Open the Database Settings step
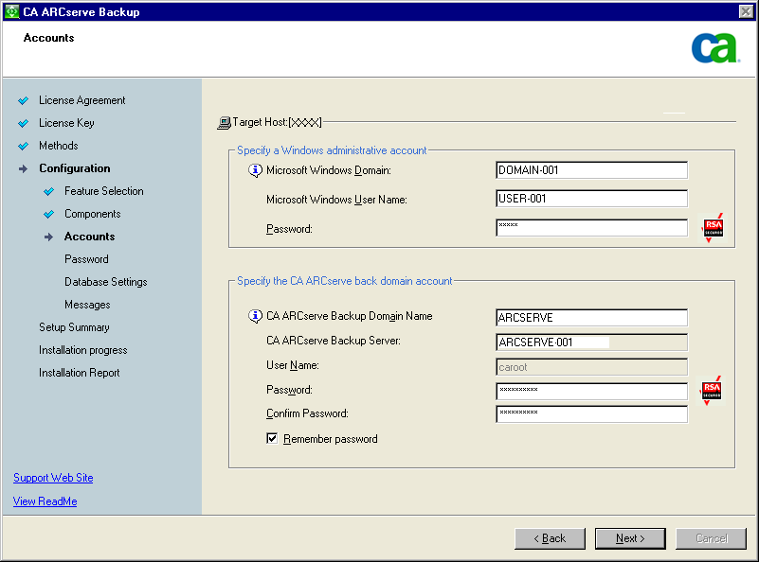The width and height of the screenshot is (759, 562). coord(105,282)
